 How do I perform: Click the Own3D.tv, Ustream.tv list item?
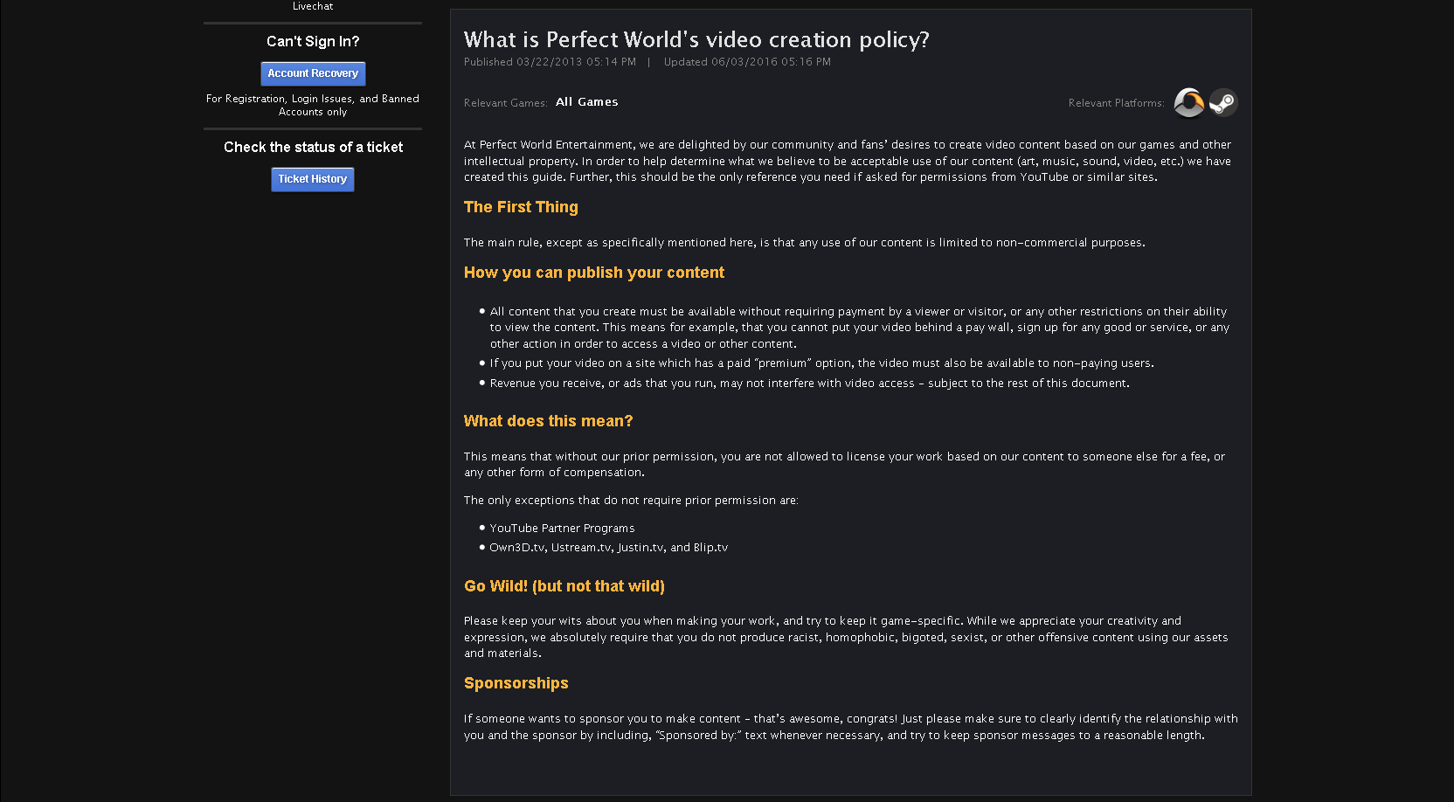tap(608, 548)
